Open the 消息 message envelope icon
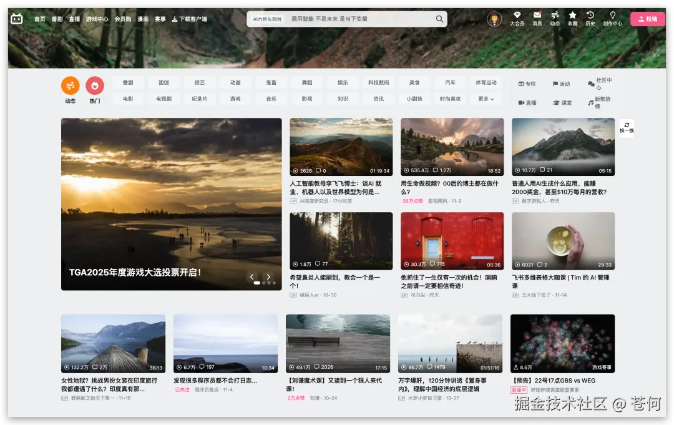Image resolution: width=674 pixels, height=425 pixels. (537, 14)
